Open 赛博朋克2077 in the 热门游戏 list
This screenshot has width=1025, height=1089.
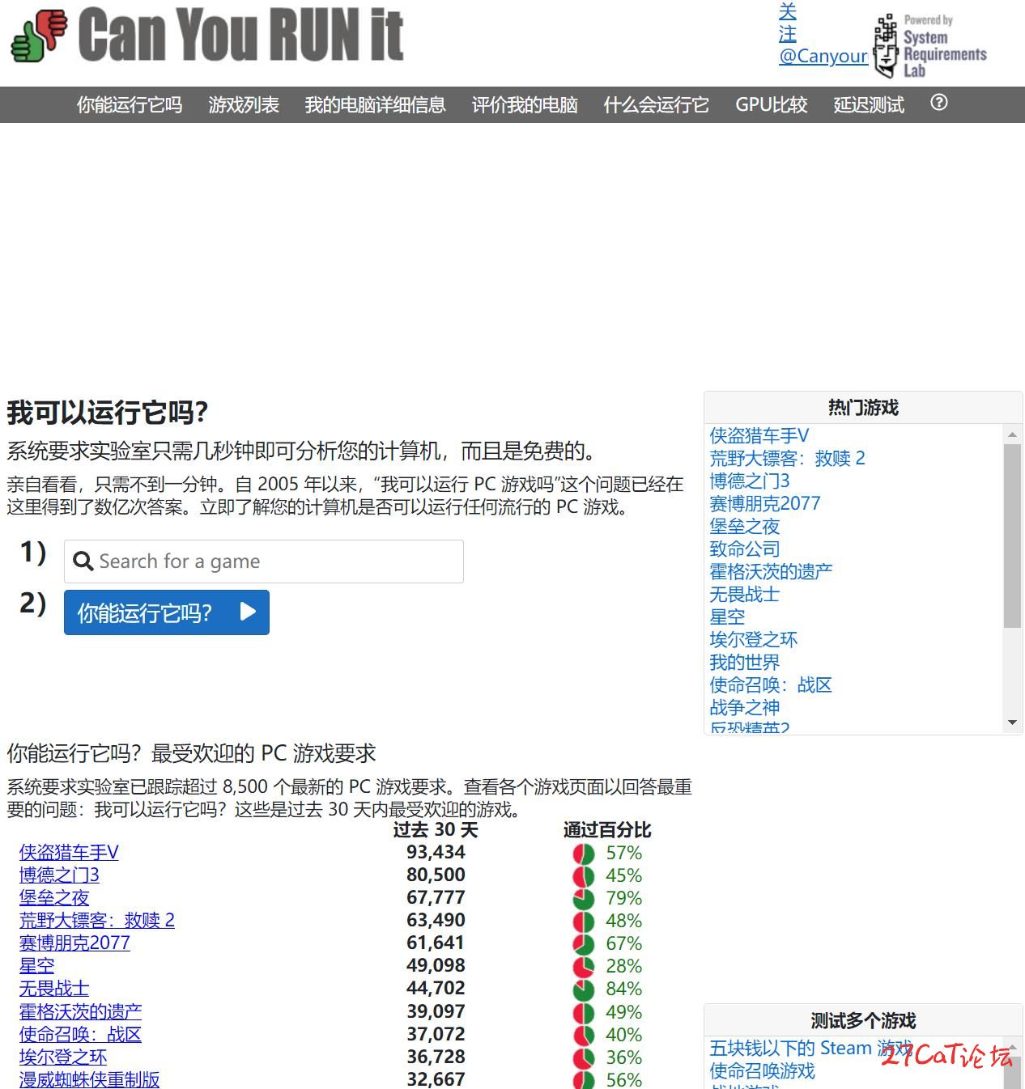[x=765, y=503]
